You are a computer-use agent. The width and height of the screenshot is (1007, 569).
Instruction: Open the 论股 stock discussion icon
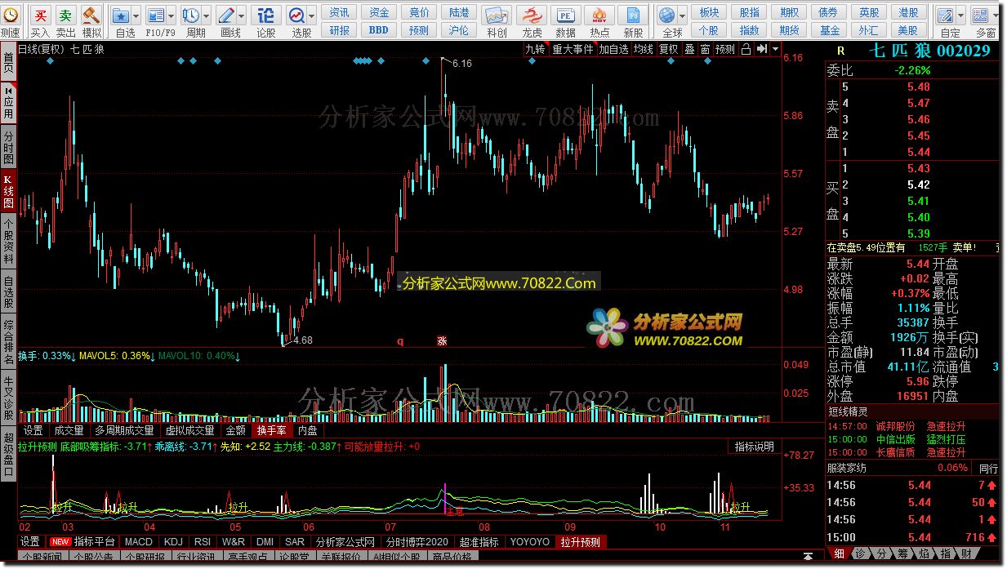point(265,16)
